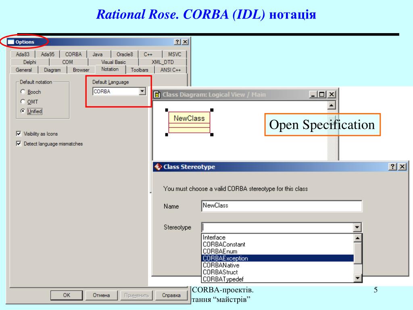Close the Options dialog
The image size is (413, 310).
tap(186, 42)
